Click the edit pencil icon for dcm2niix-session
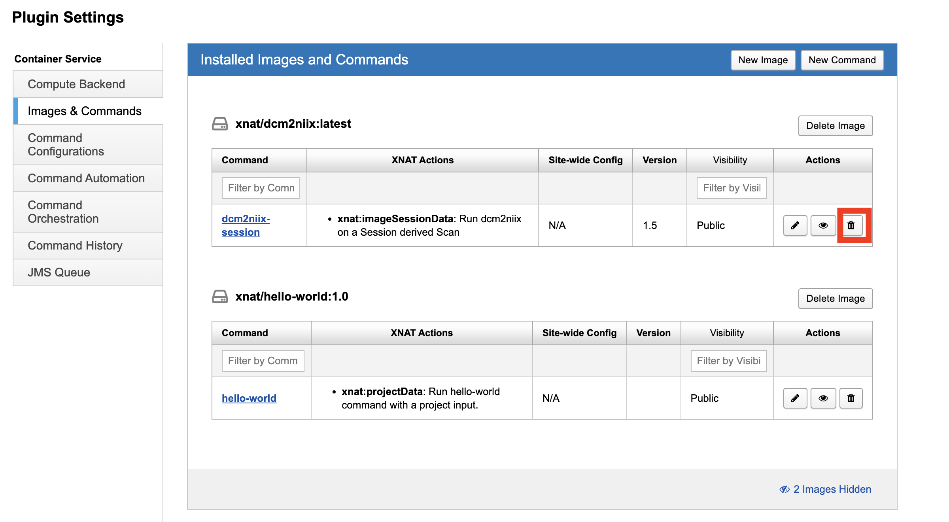949x522 pixels. (795, 225)
